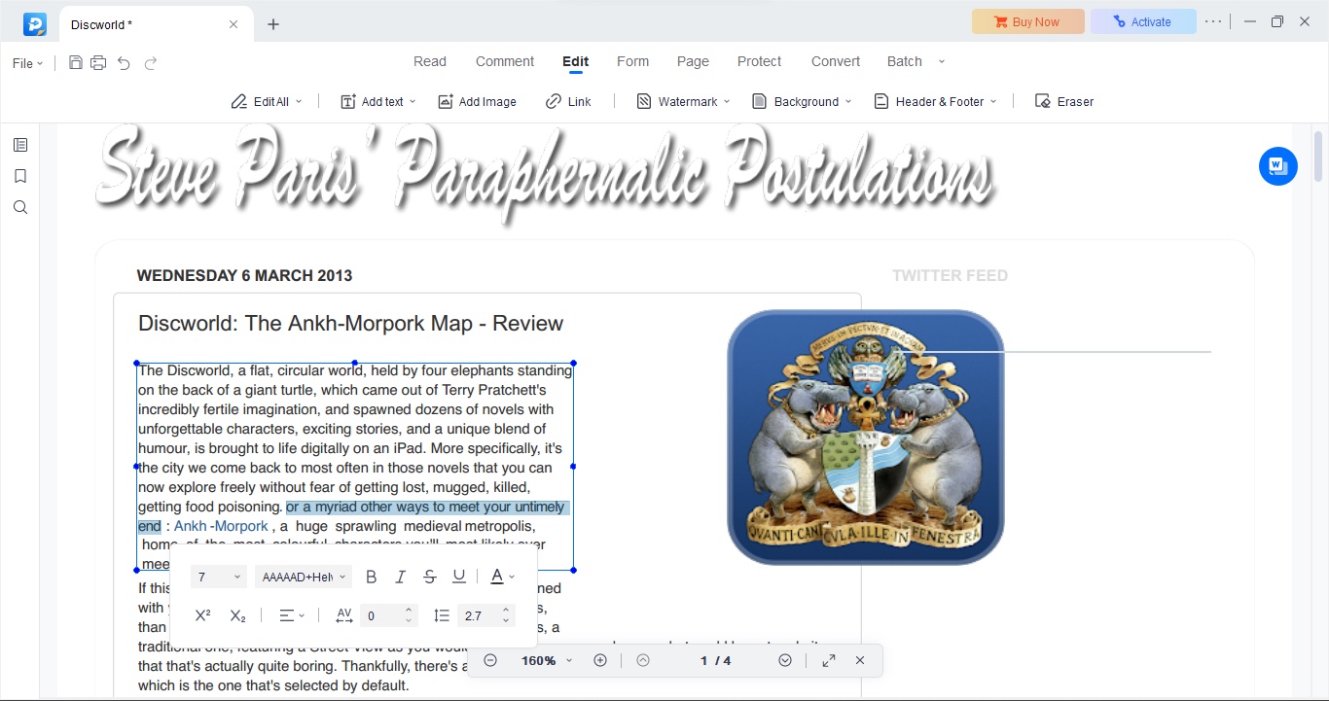Toggle italic on selected text
This screenshot has width=1329, height=701.
point(400,577)
